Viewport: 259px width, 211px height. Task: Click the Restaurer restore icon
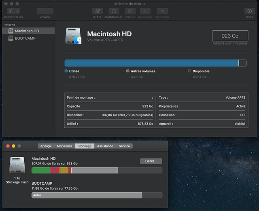(x=145, y=11)
